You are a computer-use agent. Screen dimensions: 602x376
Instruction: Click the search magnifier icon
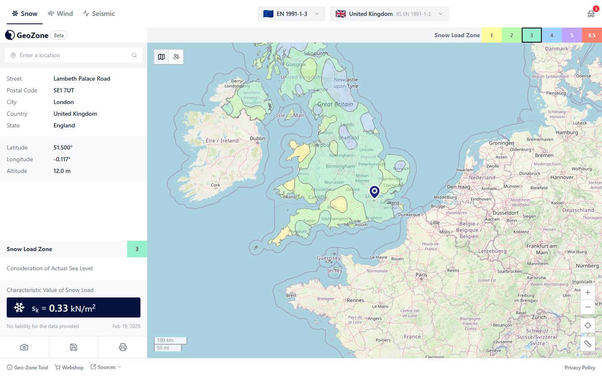point(134,55)
